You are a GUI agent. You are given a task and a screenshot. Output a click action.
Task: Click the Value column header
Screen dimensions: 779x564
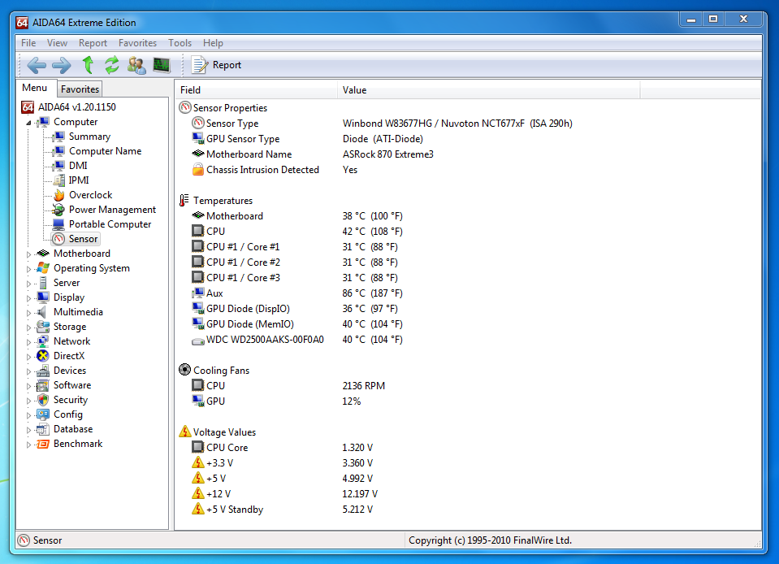coord(354,90)
